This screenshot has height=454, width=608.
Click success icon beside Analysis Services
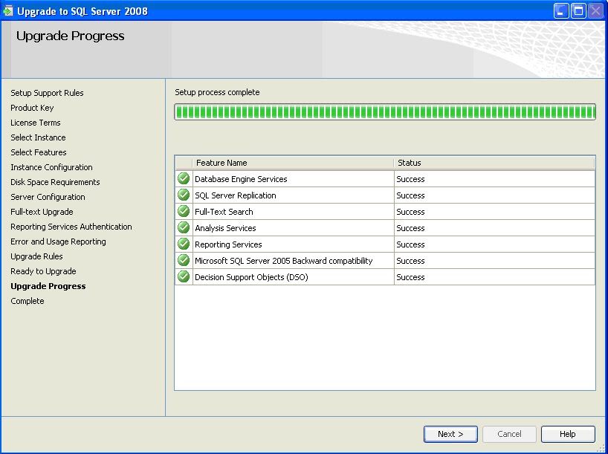[183, 227]
